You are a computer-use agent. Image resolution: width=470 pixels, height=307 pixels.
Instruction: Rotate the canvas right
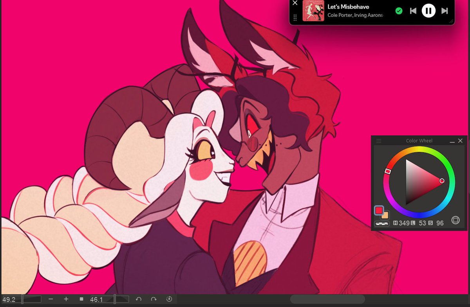point(154,299)
